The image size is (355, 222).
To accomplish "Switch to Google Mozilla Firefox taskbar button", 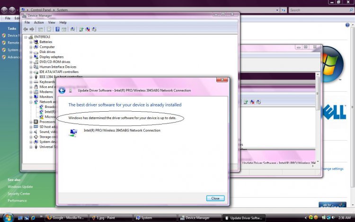I will 66,218.
